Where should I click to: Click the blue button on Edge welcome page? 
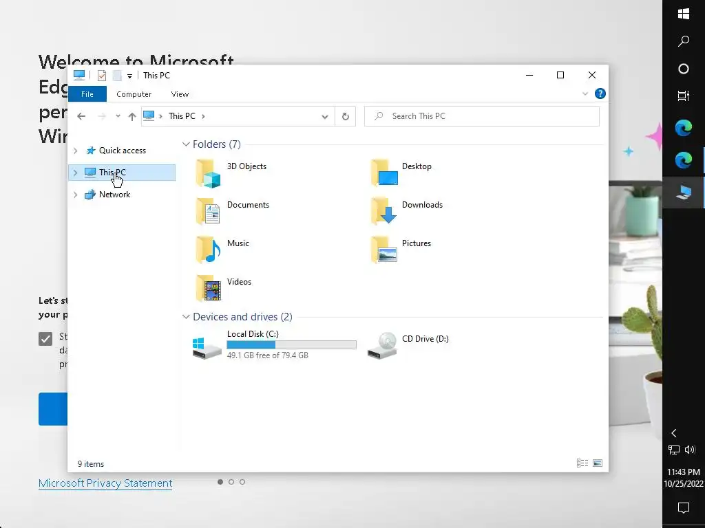tap(53, 409)
